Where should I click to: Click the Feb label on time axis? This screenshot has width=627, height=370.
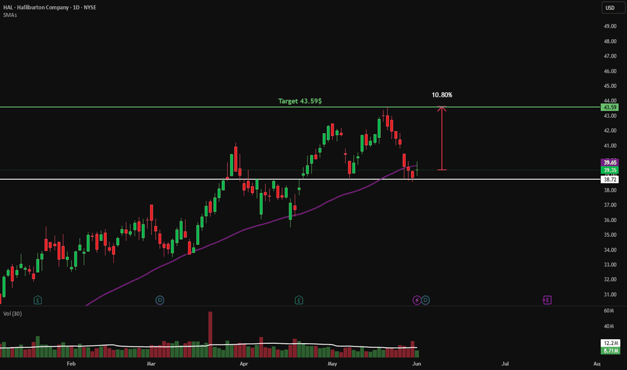(x=71, y=363)
